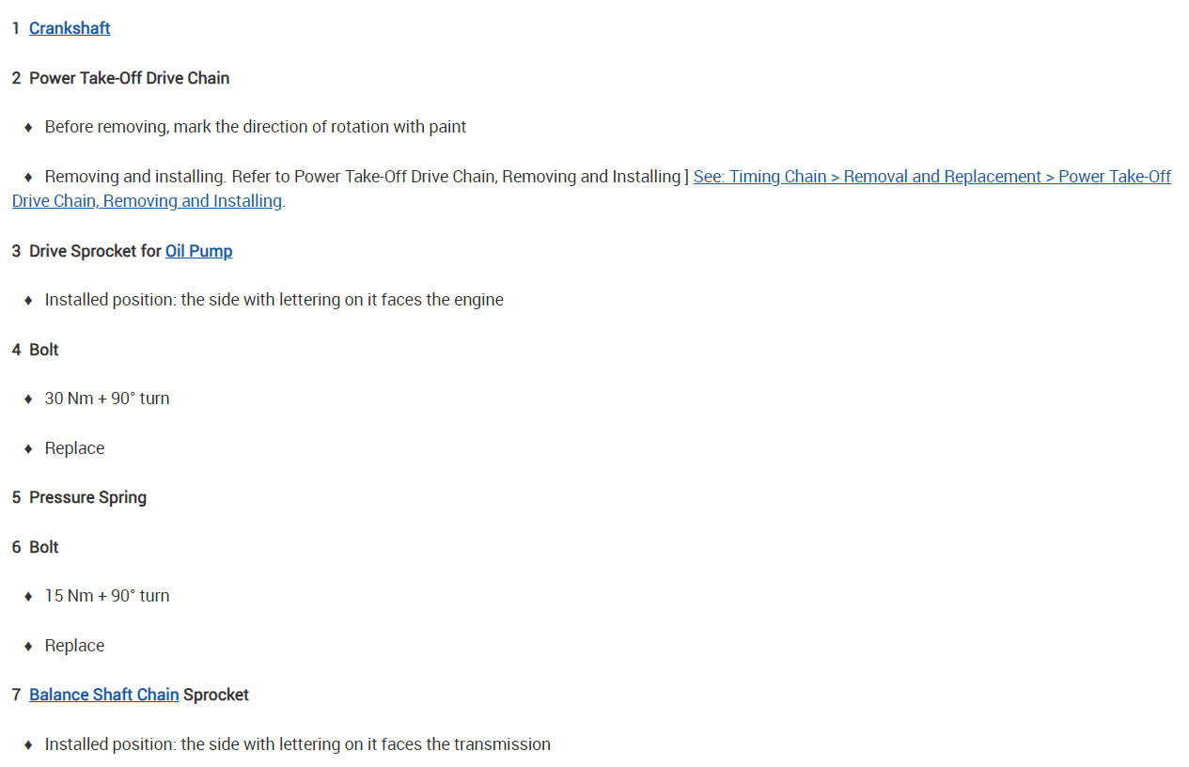Click the item 4 Bolt heading
The image size is (1189, 767).
(x=43, y=350)
